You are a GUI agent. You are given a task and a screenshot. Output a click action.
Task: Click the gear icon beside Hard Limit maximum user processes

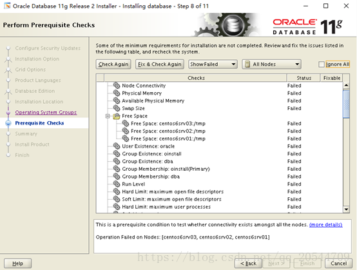[x=117, y=206]
